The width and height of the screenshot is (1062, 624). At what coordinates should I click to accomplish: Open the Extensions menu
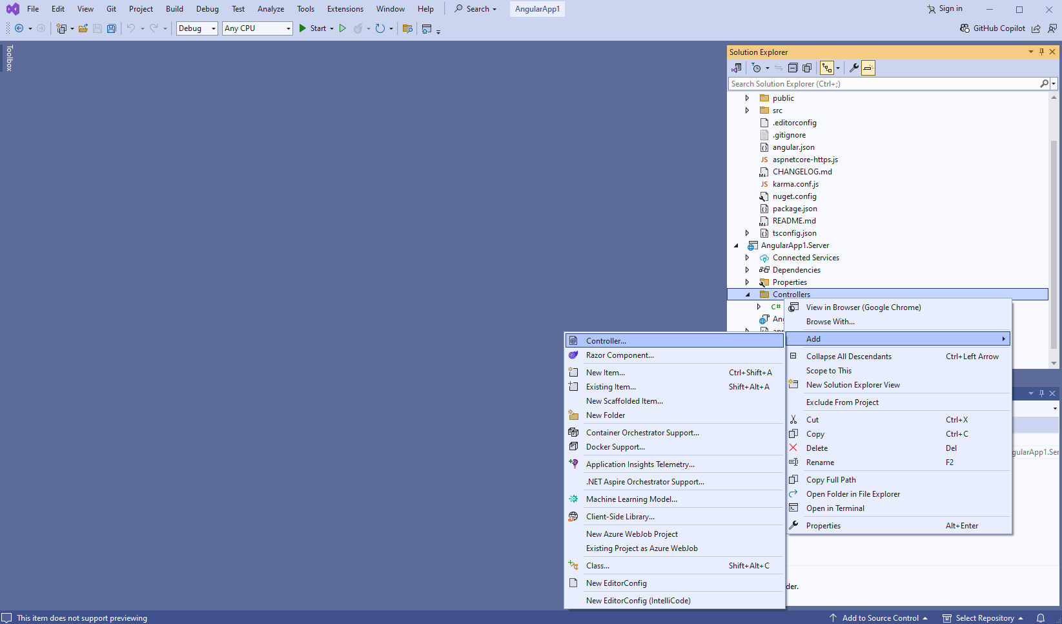point(345,9)
